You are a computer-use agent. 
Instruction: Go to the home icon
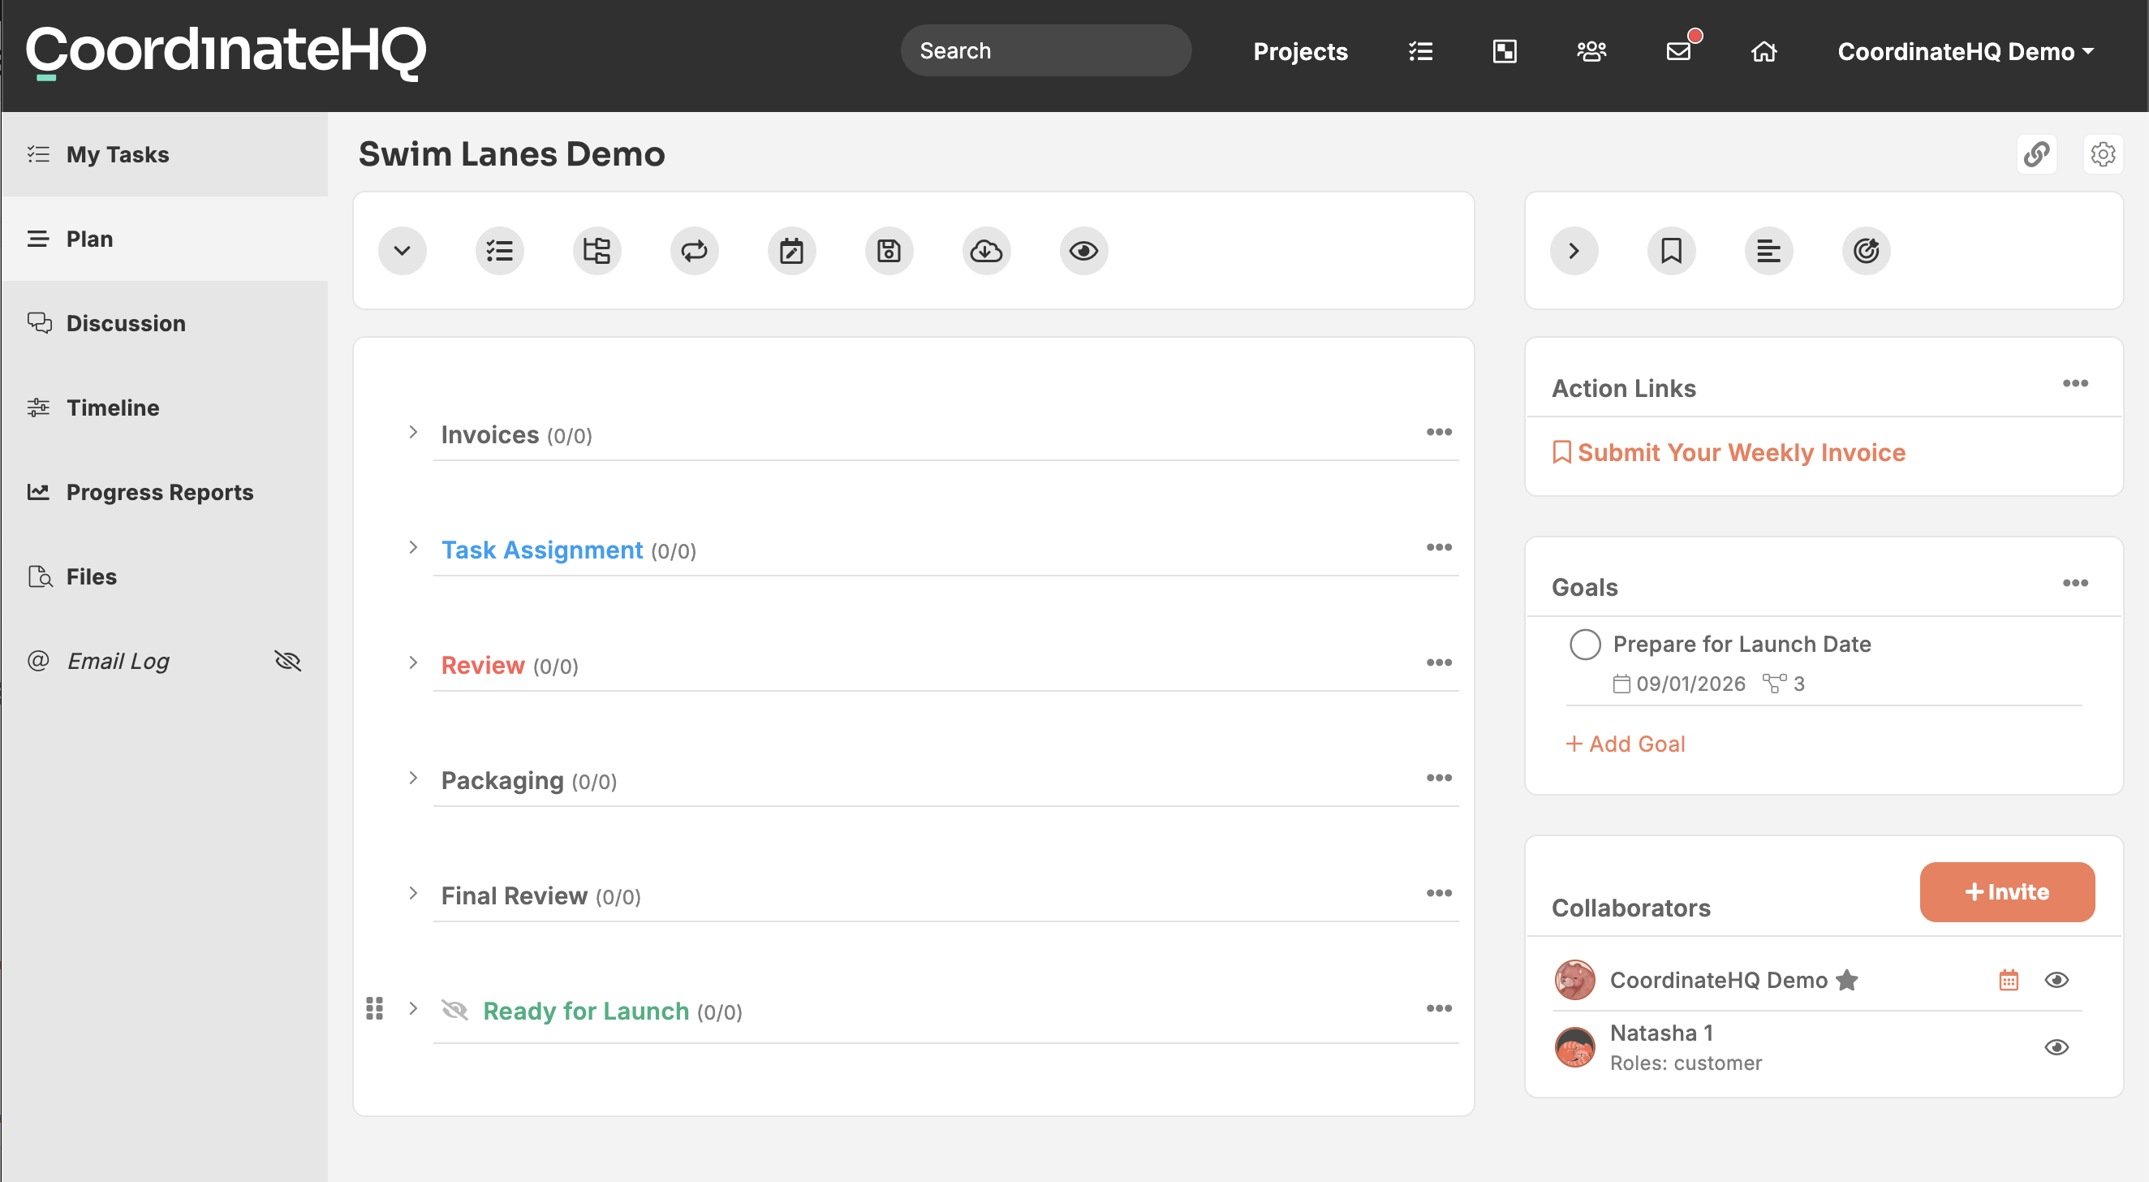(x=1764, y=52)
